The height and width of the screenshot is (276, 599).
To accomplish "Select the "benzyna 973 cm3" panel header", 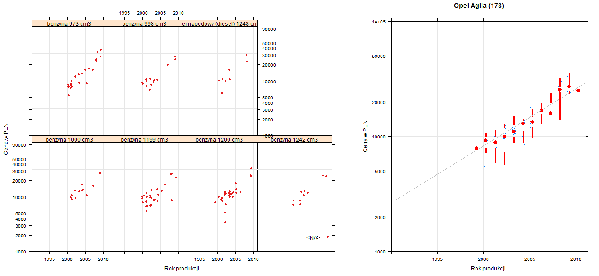I will click(69, 23).
